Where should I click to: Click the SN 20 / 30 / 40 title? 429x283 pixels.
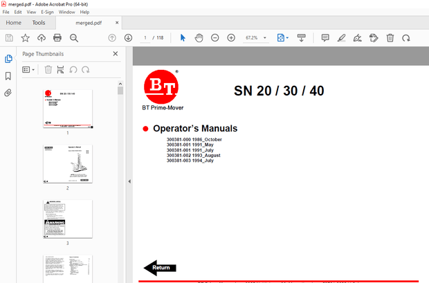click(279, 91)
